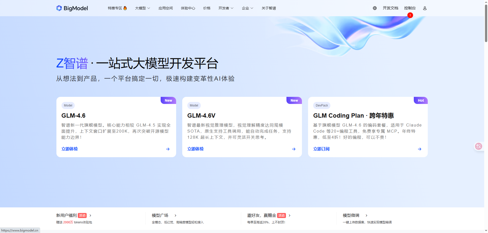This screenshot has width=488, height=233.
Task: Open the 模型微调 link
Action: pos(351,216)
